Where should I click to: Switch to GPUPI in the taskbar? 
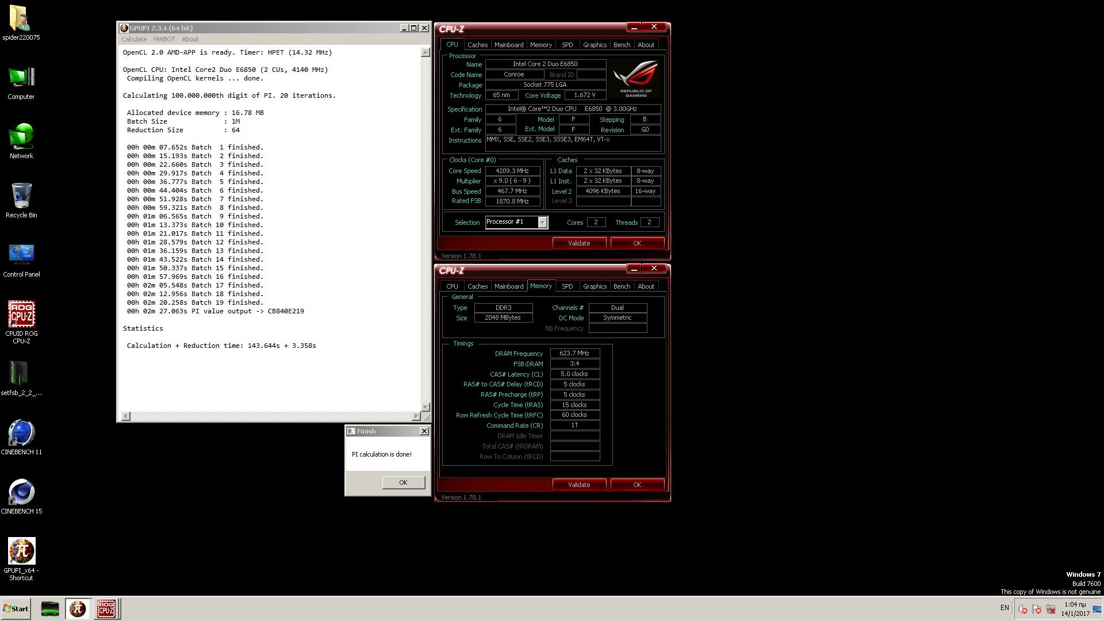point(78,608)
